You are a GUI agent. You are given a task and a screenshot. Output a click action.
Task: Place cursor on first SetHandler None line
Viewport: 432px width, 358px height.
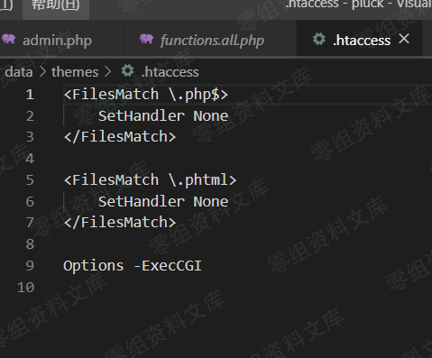[x=163, y=116]
